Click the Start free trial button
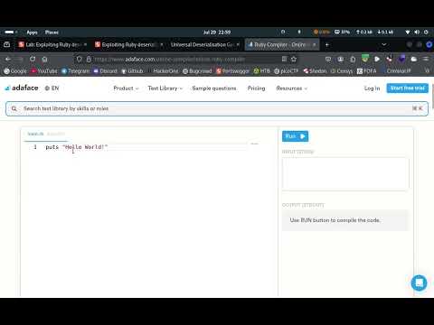The image size is (434, 325). (x=408, y=88)
